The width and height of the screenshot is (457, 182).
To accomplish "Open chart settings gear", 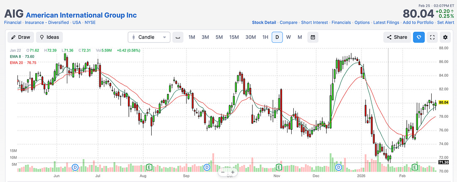I will coord(445,37).
